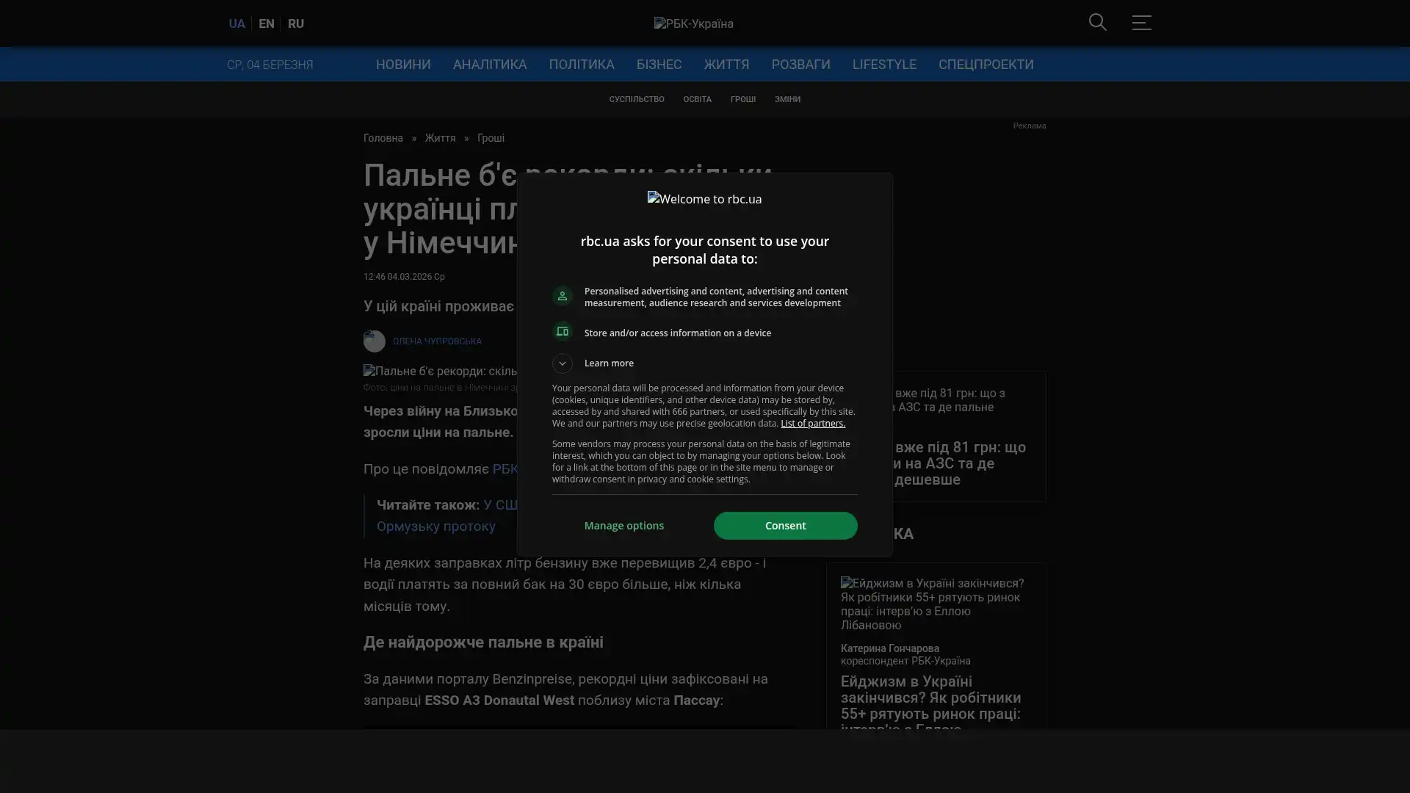Open the hamburger menu icon
Screen dimensions: 1410x793
tap(1141, 23)
